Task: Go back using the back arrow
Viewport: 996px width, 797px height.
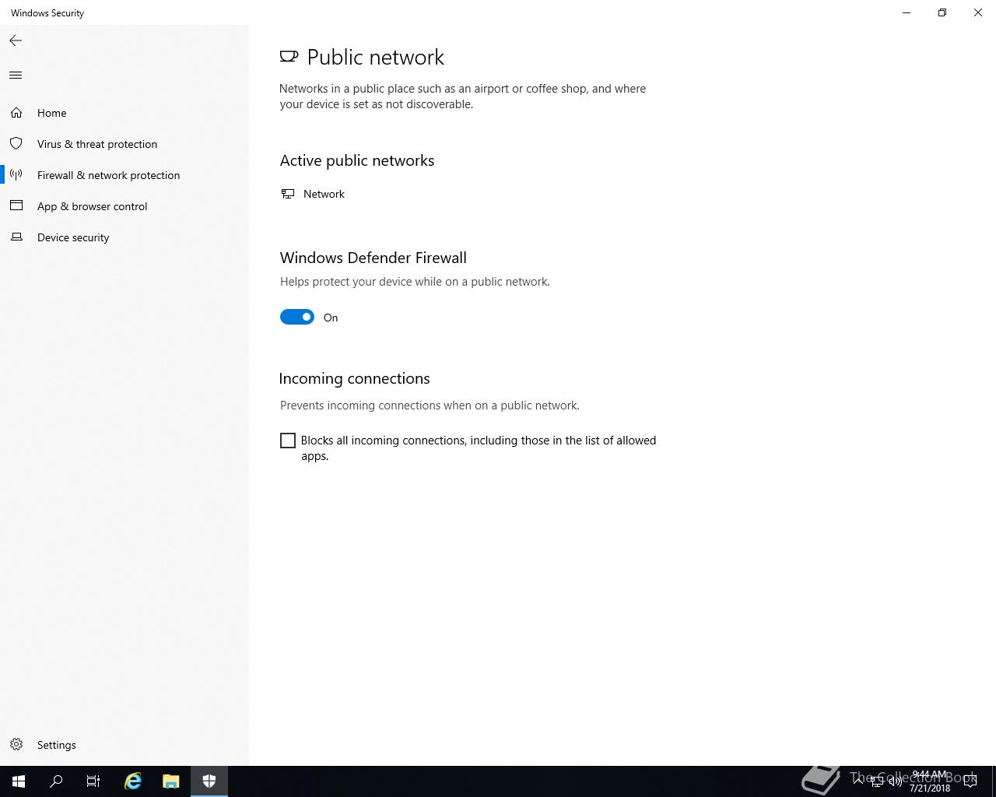Action: (16, 40)
